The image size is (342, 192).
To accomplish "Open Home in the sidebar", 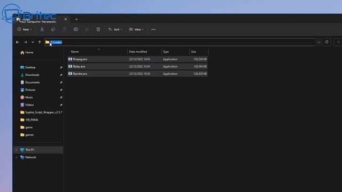I will click(x=27, y=52).
